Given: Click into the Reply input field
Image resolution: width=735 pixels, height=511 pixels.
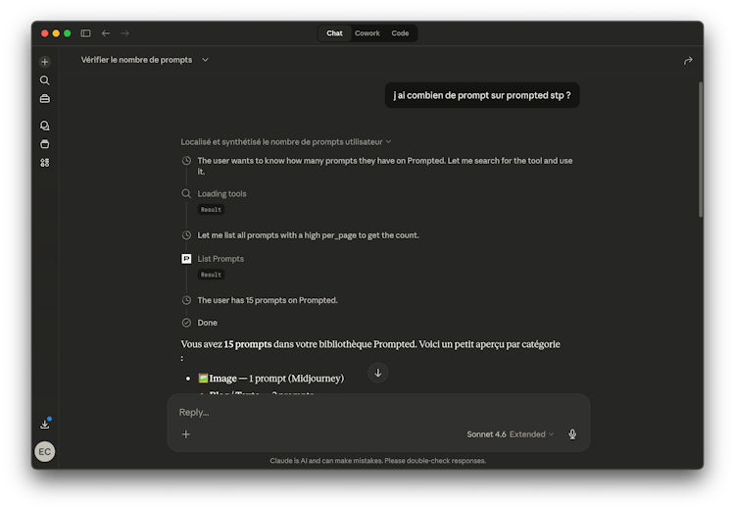Looking at the screenshot, I should 372,412.
